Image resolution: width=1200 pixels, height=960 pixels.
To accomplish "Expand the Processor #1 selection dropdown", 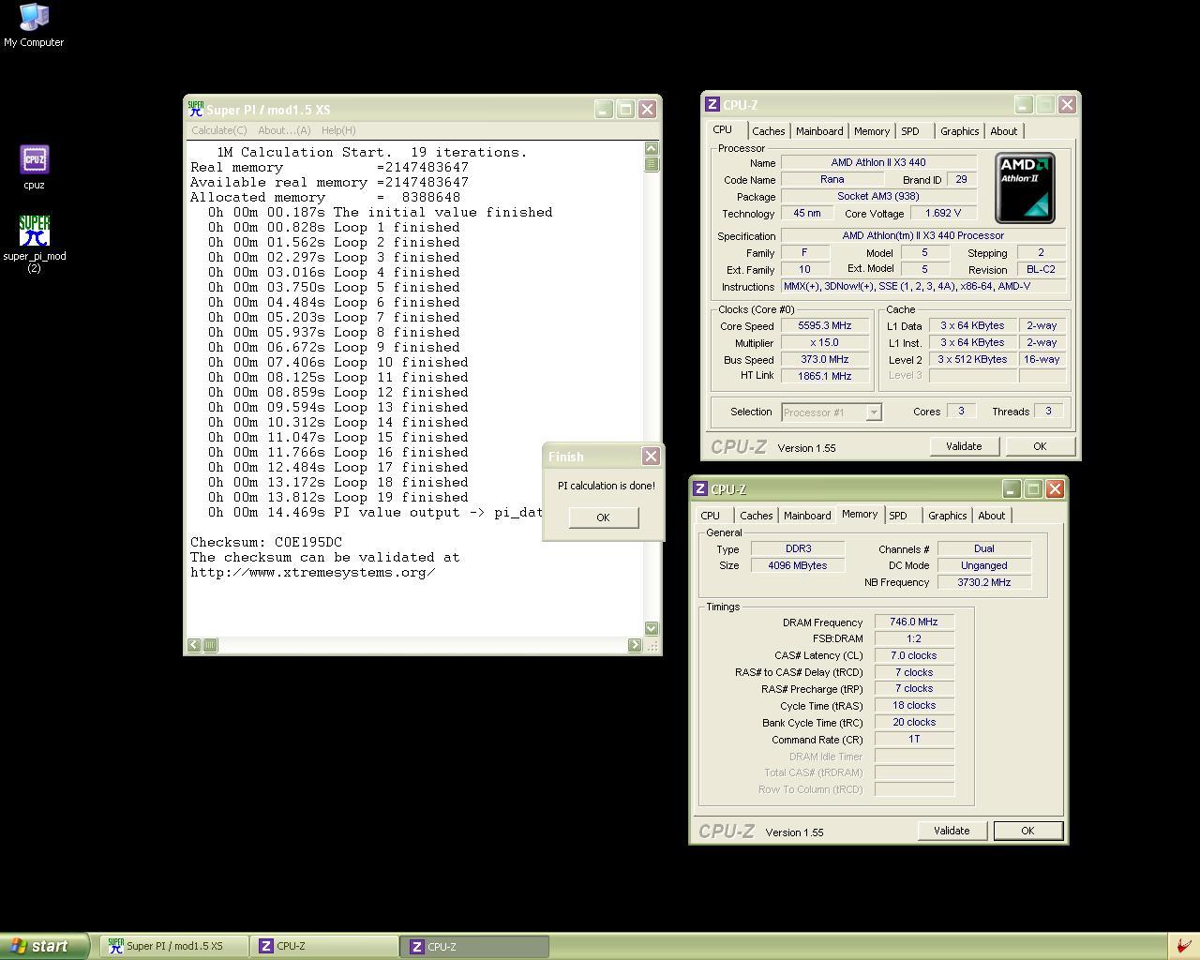I will point(874,412).
